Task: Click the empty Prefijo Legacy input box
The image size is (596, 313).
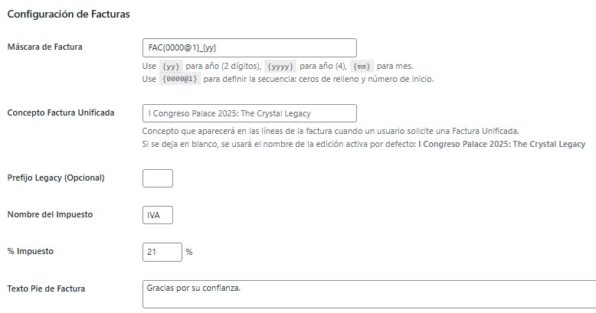Action: [x=158, y=178]
